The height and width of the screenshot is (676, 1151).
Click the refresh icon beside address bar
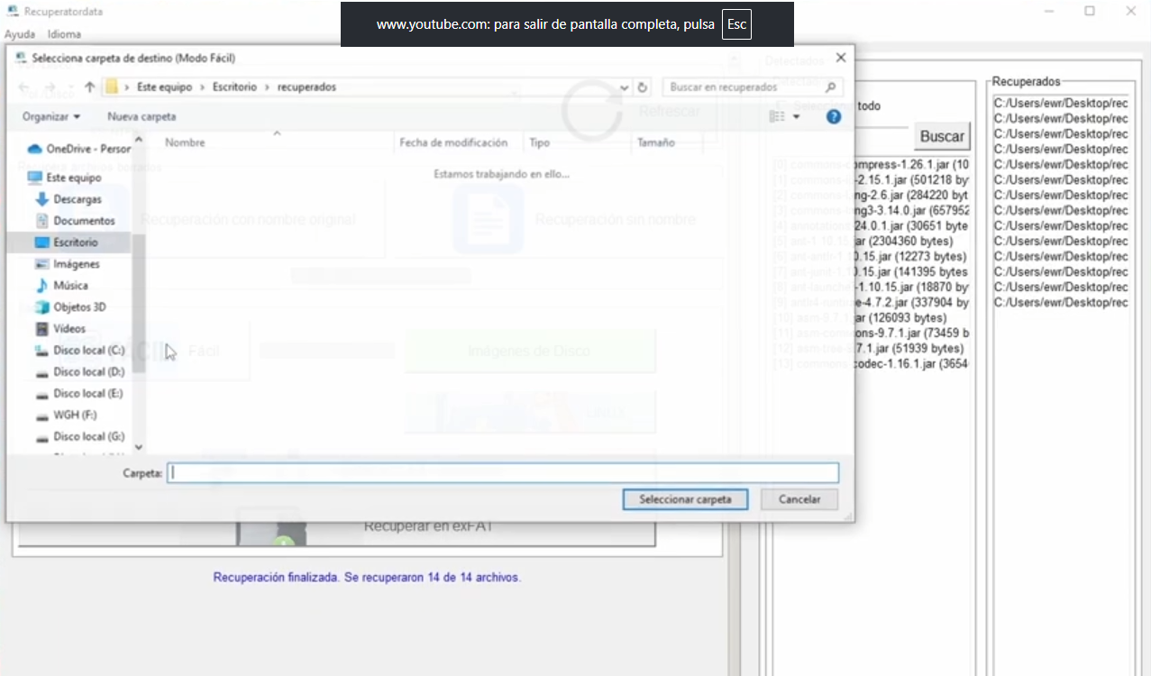click(x=643, y=87)
